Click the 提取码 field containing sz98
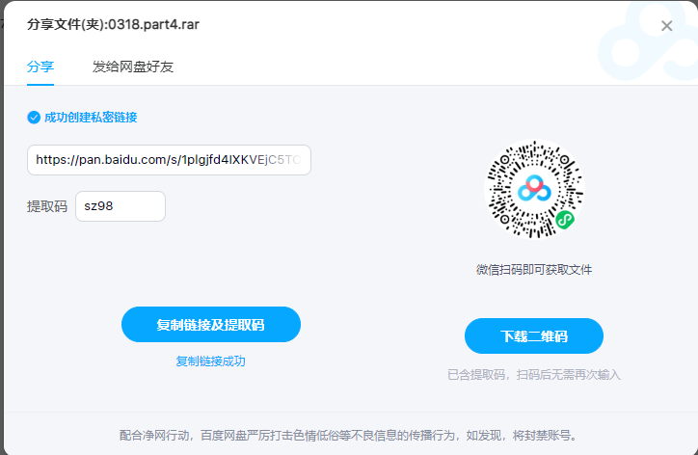The image size is (698, 455). coord(121,206)
